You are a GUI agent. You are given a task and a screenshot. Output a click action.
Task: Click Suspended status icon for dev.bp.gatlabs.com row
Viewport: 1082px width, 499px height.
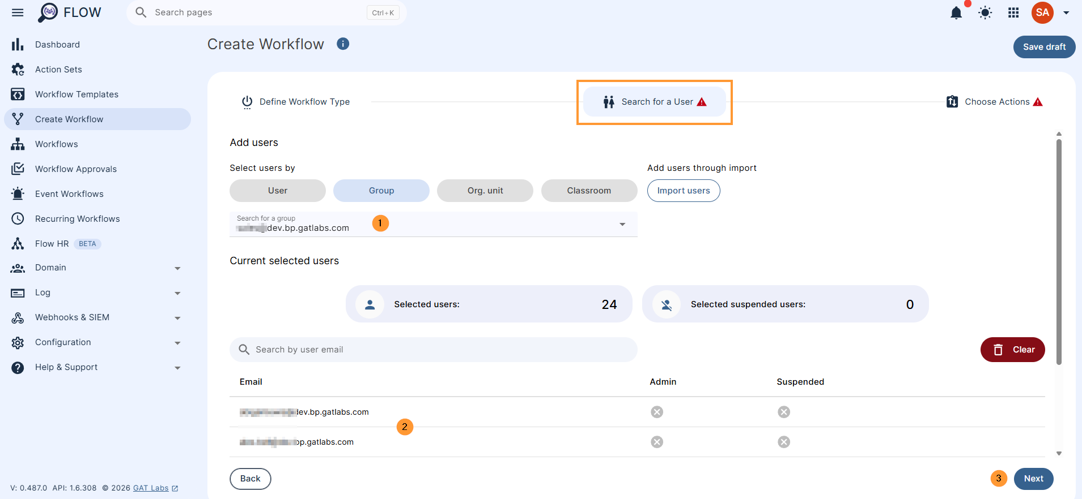point(784,412)
